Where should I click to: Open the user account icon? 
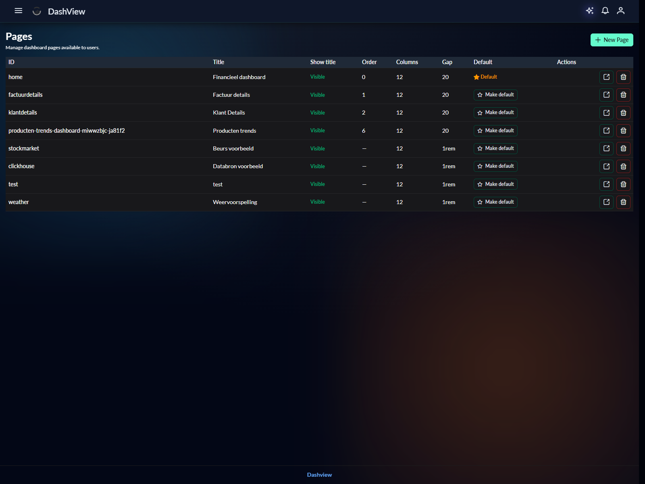point(620,11)
